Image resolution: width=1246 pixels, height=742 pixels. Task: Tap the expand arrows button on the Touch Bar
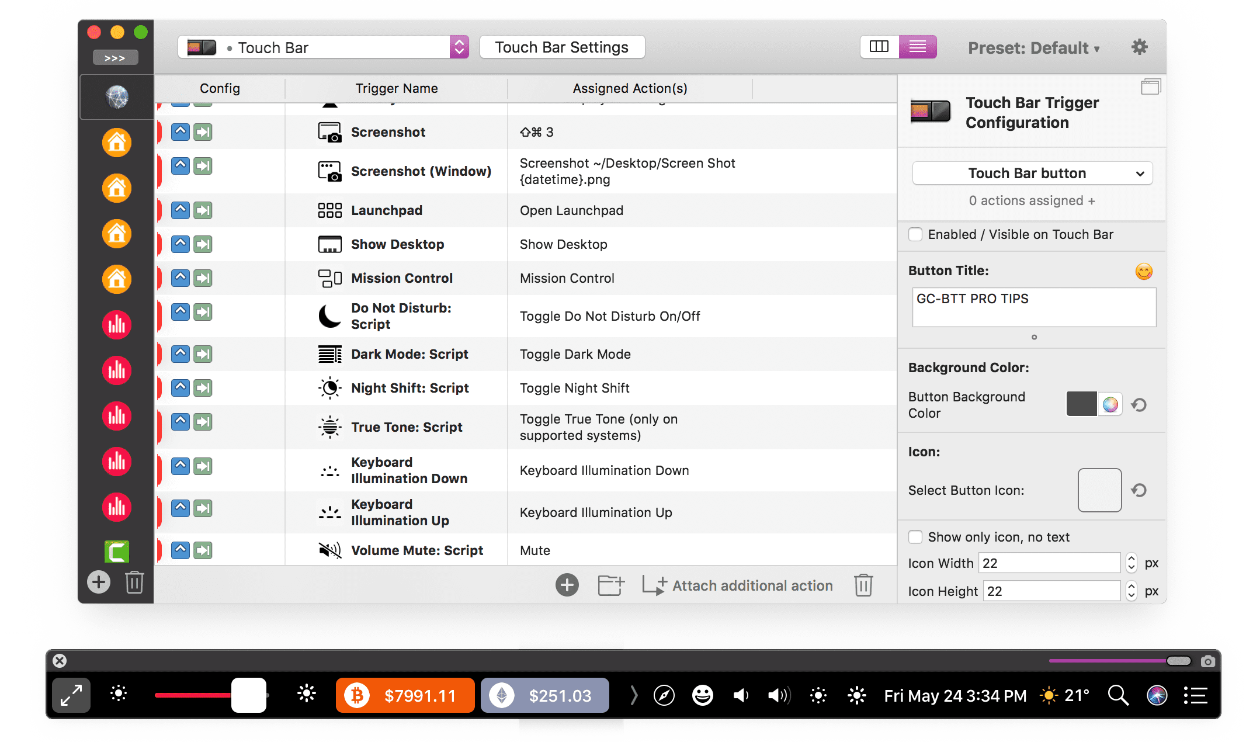(x=71, y=695)
